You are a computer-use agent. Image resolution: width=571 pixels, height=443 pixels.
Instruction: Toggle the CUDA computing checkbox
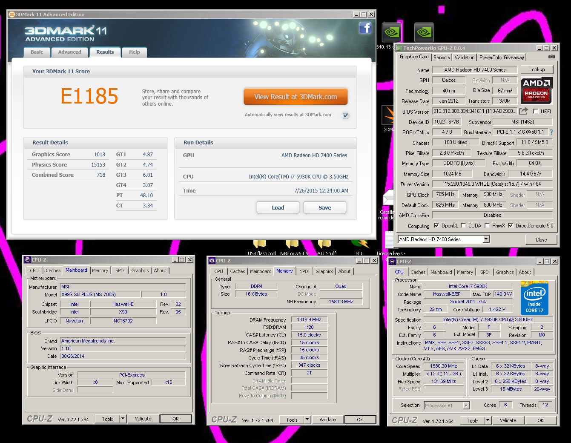pyautogui.click(x=463, y=226)
